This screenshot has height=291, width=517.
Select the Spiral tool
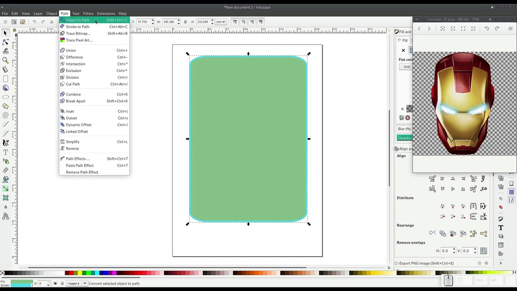[x=6, y=116]
